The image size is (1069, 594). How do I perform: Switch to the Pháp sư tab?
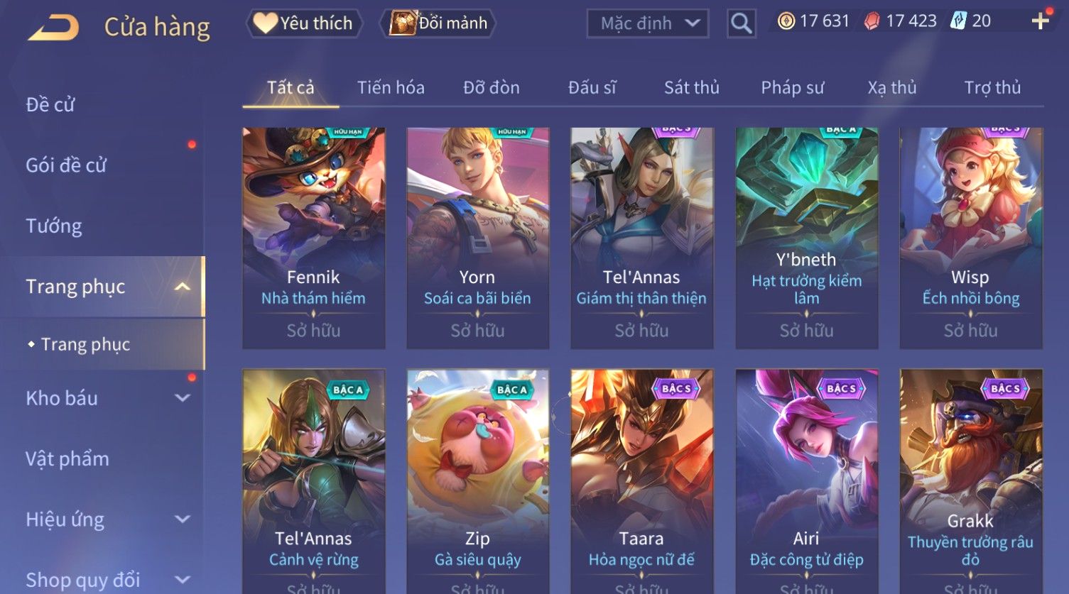(793, 87)
